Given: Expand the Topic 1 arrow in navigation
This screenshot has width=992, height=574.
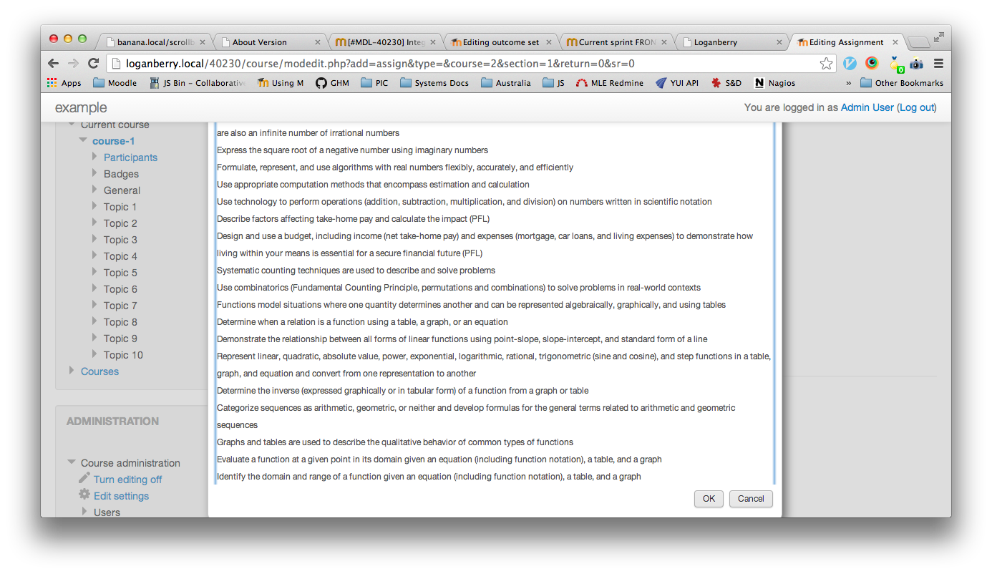Looking at the screenshot, I should tap(95, 206).
